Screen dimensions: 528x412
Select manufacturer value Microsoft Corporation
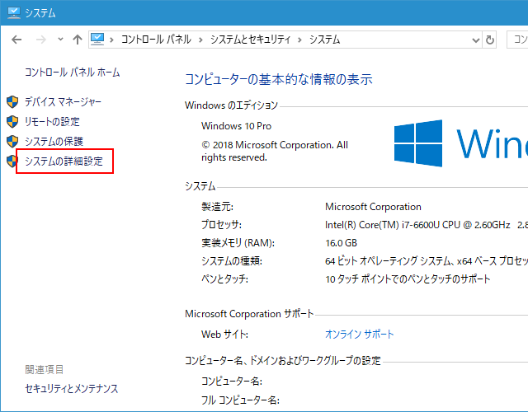click(x=373, y=207)
